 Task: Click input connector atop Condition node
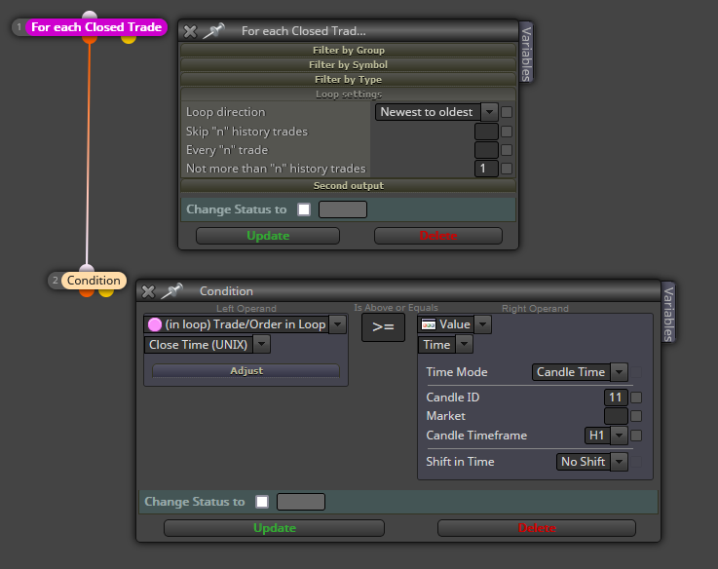pyautogui.click(x=87, y=268)
